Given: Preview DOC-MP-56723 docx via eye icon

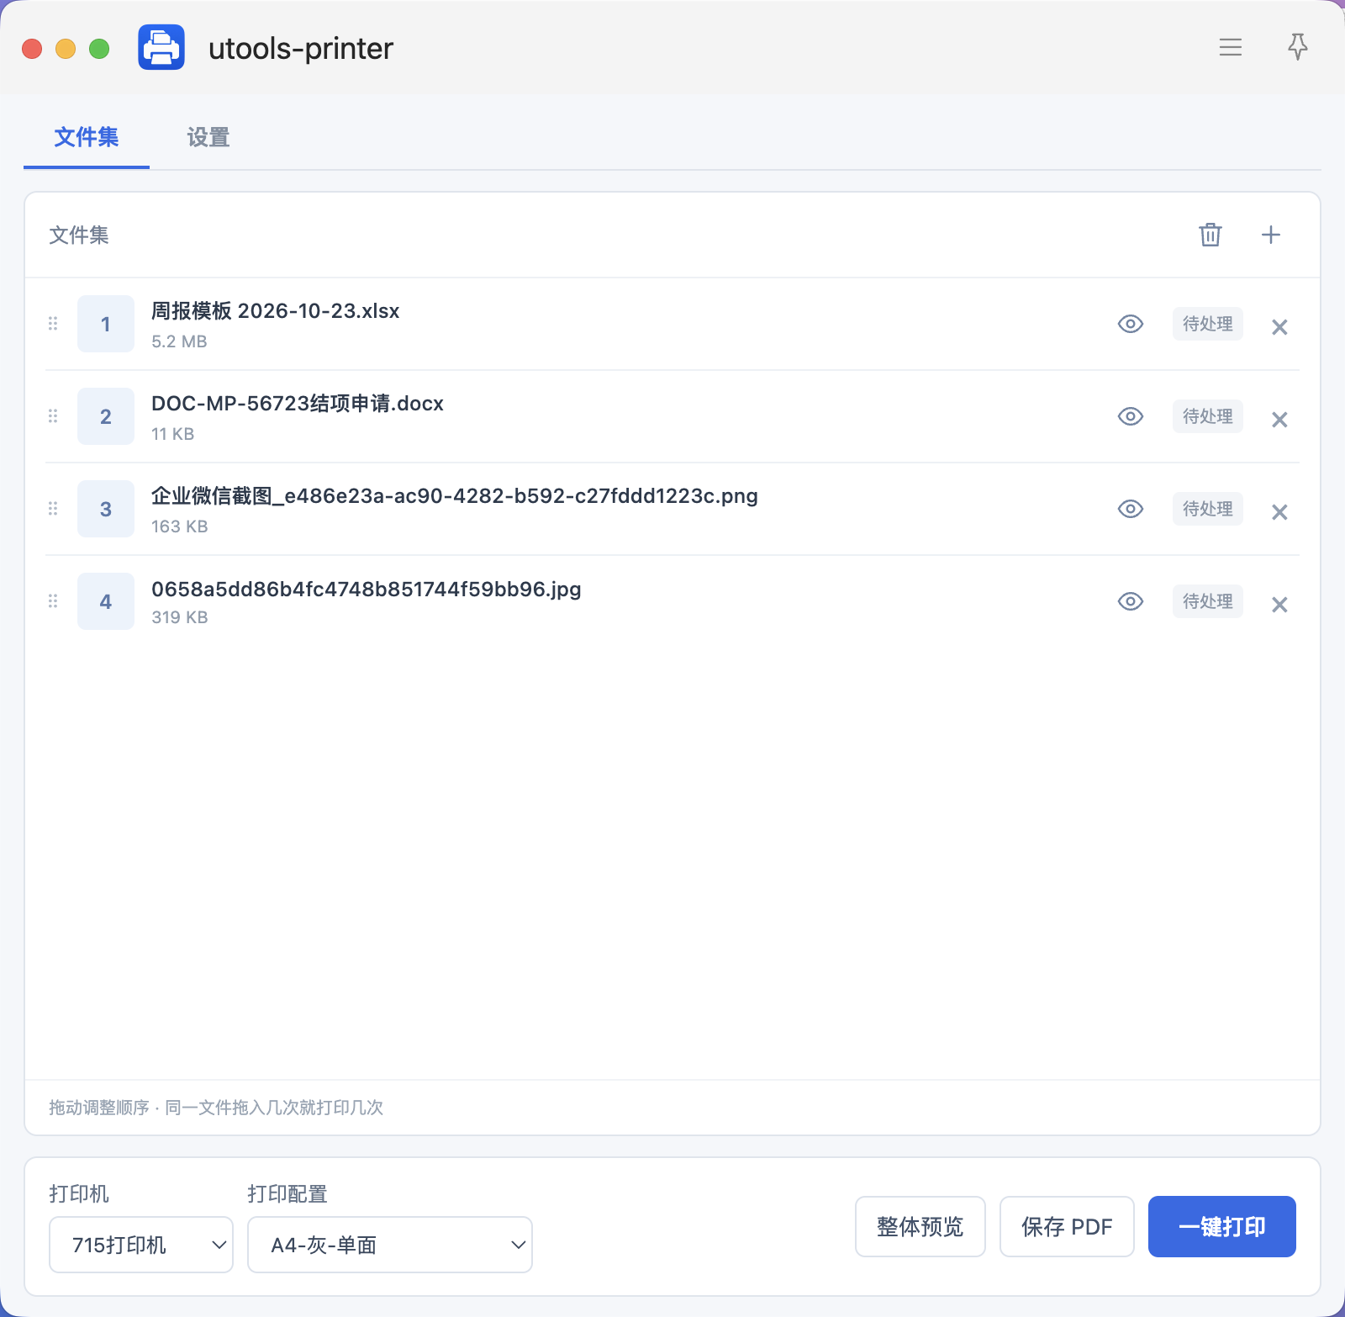Looking at the screenshot, I should pos(1131,416).
